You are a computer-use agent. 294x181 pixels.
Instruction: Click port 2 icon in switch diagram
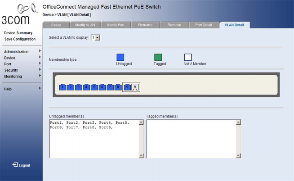[71, 87]
